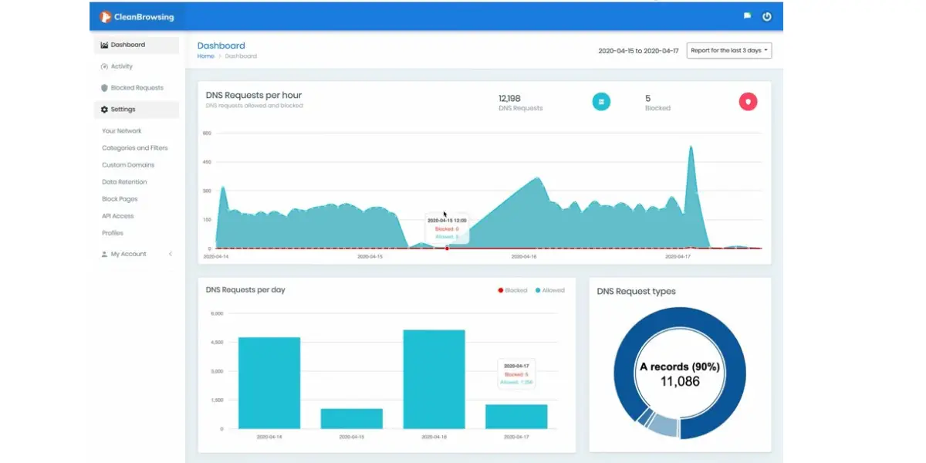Image resolution: width=926 pixels, height=463 pixels.
Task: Open the Dashboard menu item
Action: pos(137,45)
